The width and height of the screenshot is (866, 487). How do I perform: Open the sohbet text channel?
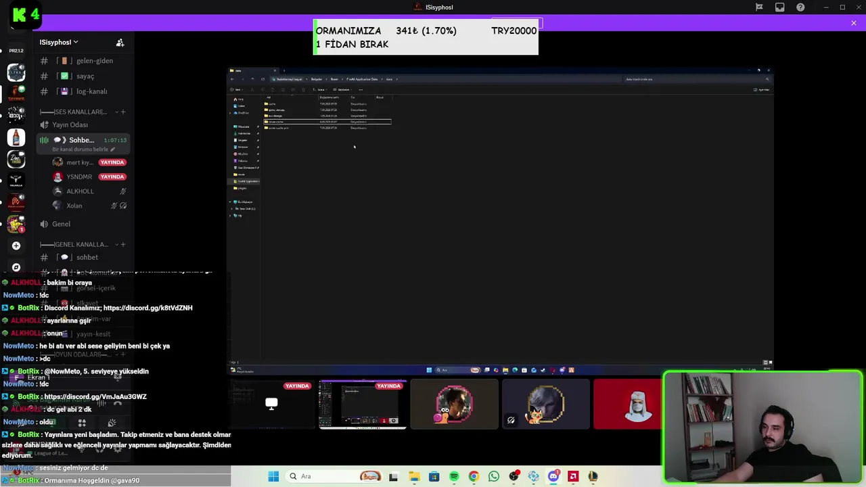(85, 257)
